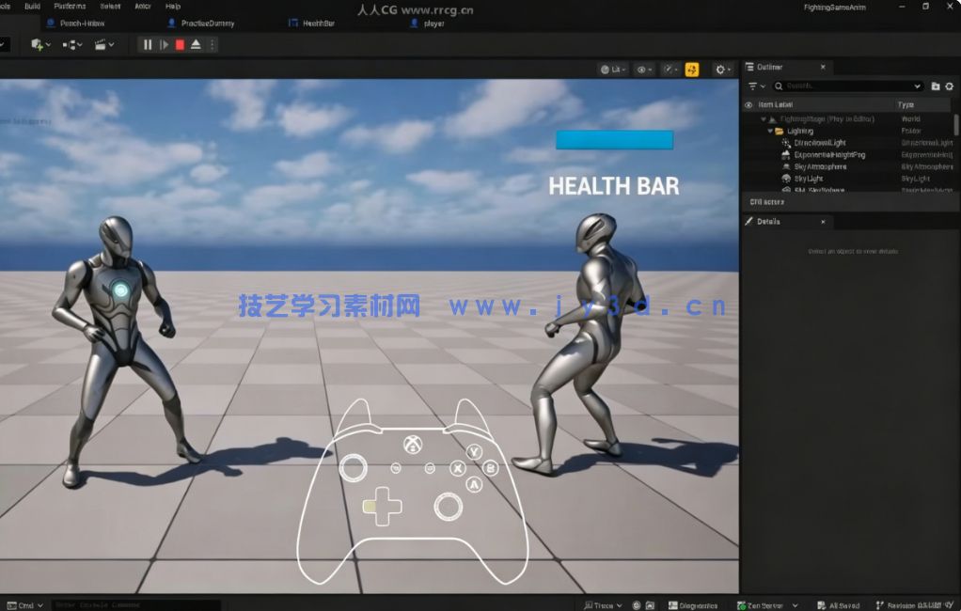Open the add content quick dropdown
This screenshot has width=961, height=611.
tap(39, 44)
